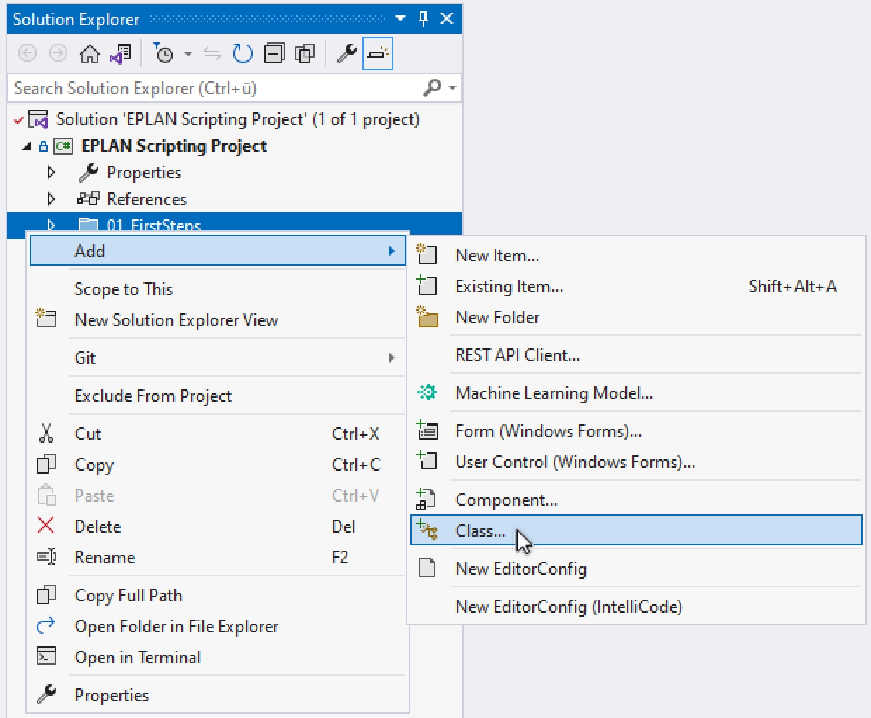
Task: Choose Copy Full Path
Action: (218, 595)
